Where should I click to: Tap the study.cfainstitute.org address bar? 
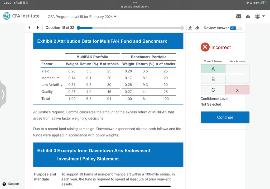coord(135,7)
